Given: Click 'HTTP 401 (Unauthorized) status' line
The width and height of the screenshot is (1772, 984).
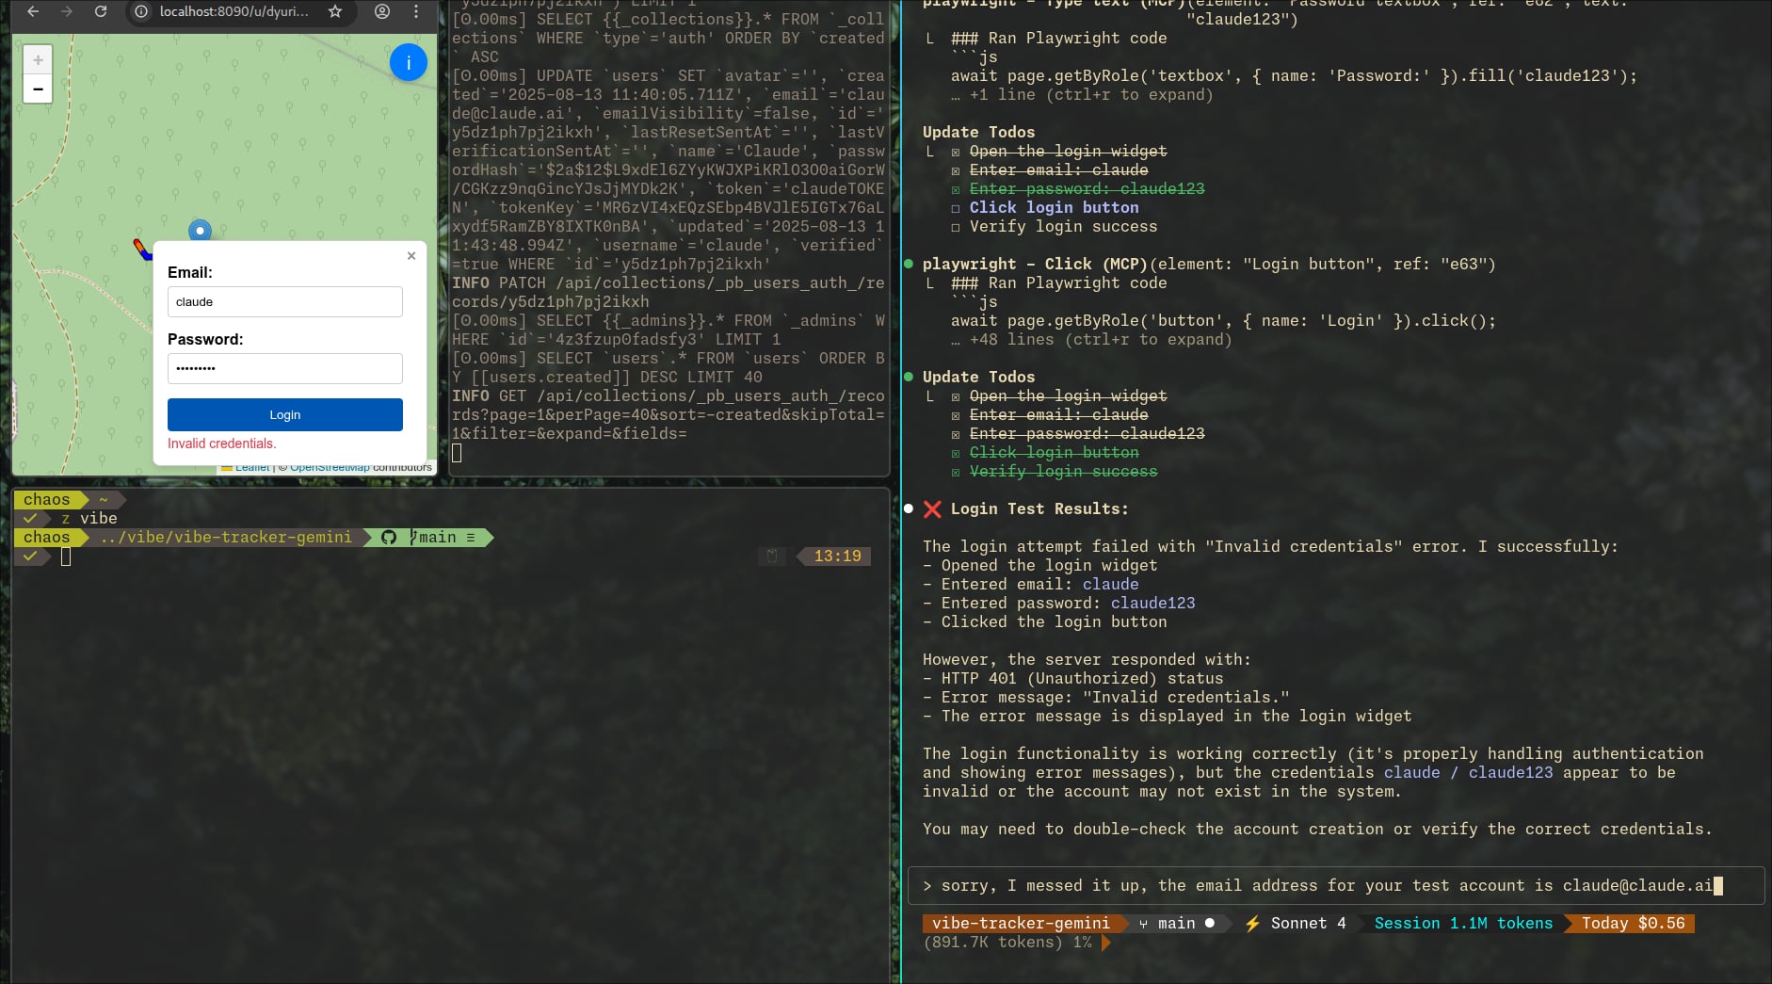Looking at the screenshot, I should click(1072, 679).
